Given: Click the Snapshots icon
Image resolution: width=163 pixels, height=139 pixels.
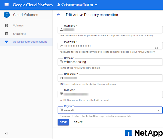Looking at the screenshot, I should click(x=7, y=34).
